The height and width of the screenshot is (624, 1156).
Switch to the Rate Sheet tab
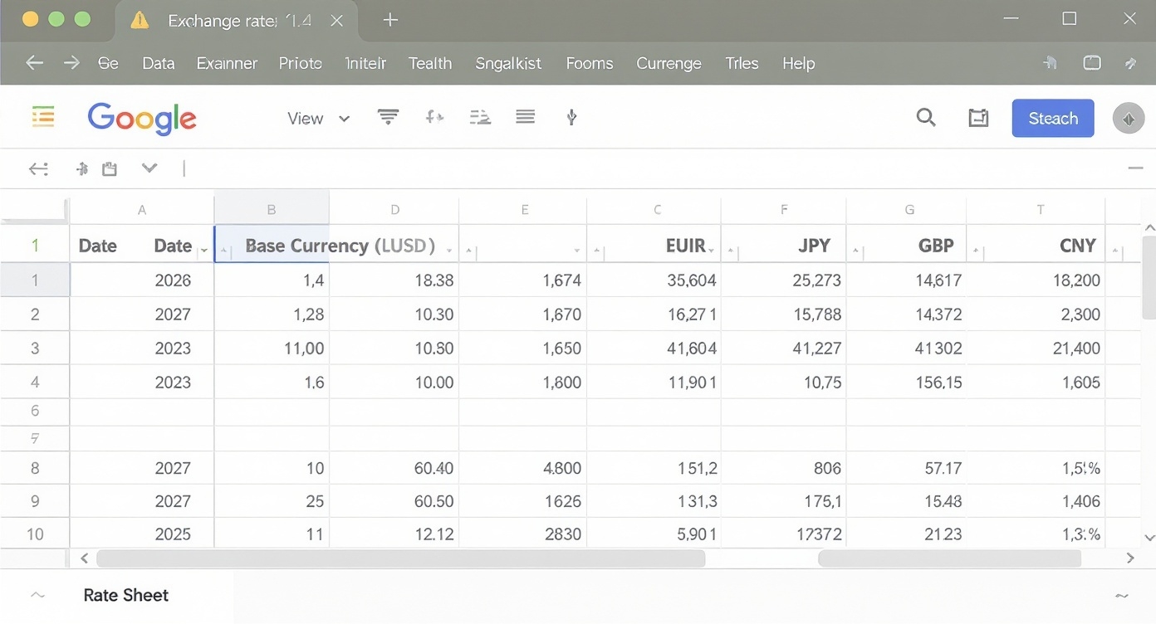tap(126, 595)
